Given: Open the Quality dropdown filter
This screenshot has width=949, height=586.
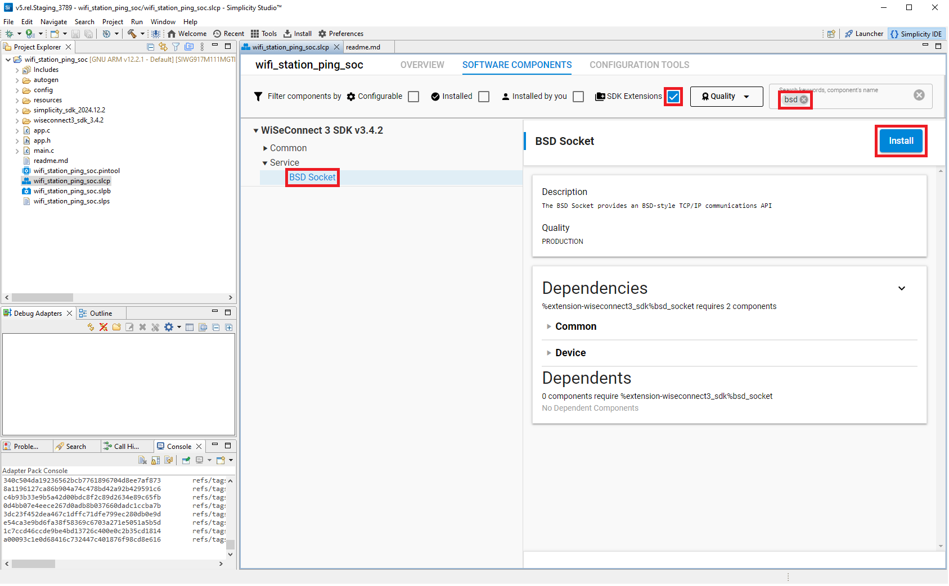Looking at the screenshot, I should point(726,97).
